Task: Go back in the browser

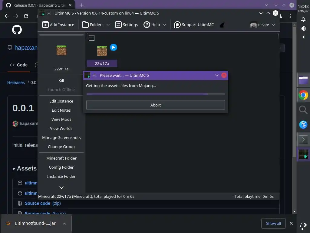Action: click(x=7, y=16)
